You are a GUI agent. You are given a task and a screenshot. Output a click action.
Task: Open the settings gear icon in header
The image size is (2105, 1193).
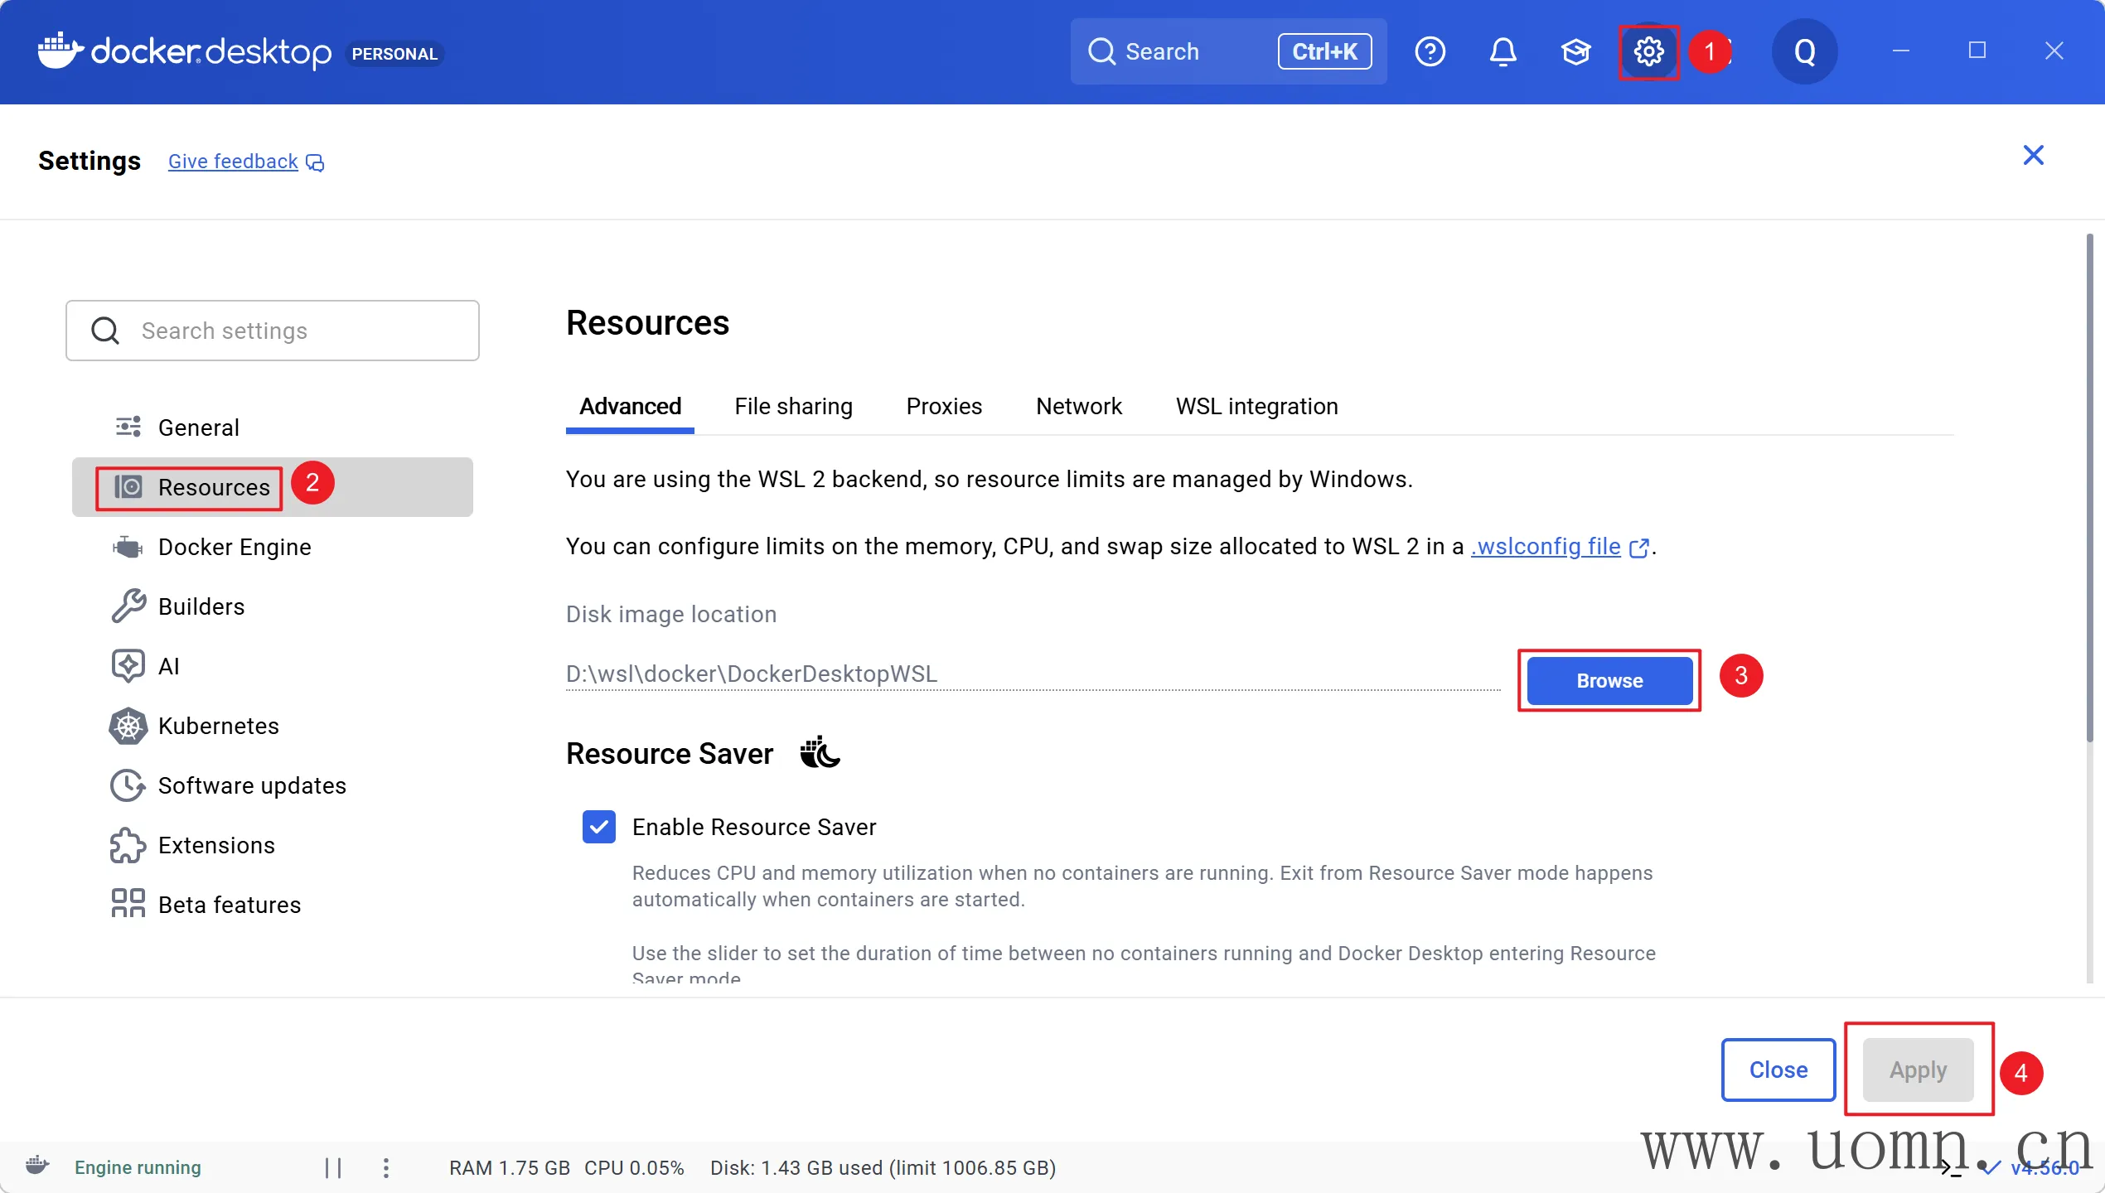click(1648, 52)
